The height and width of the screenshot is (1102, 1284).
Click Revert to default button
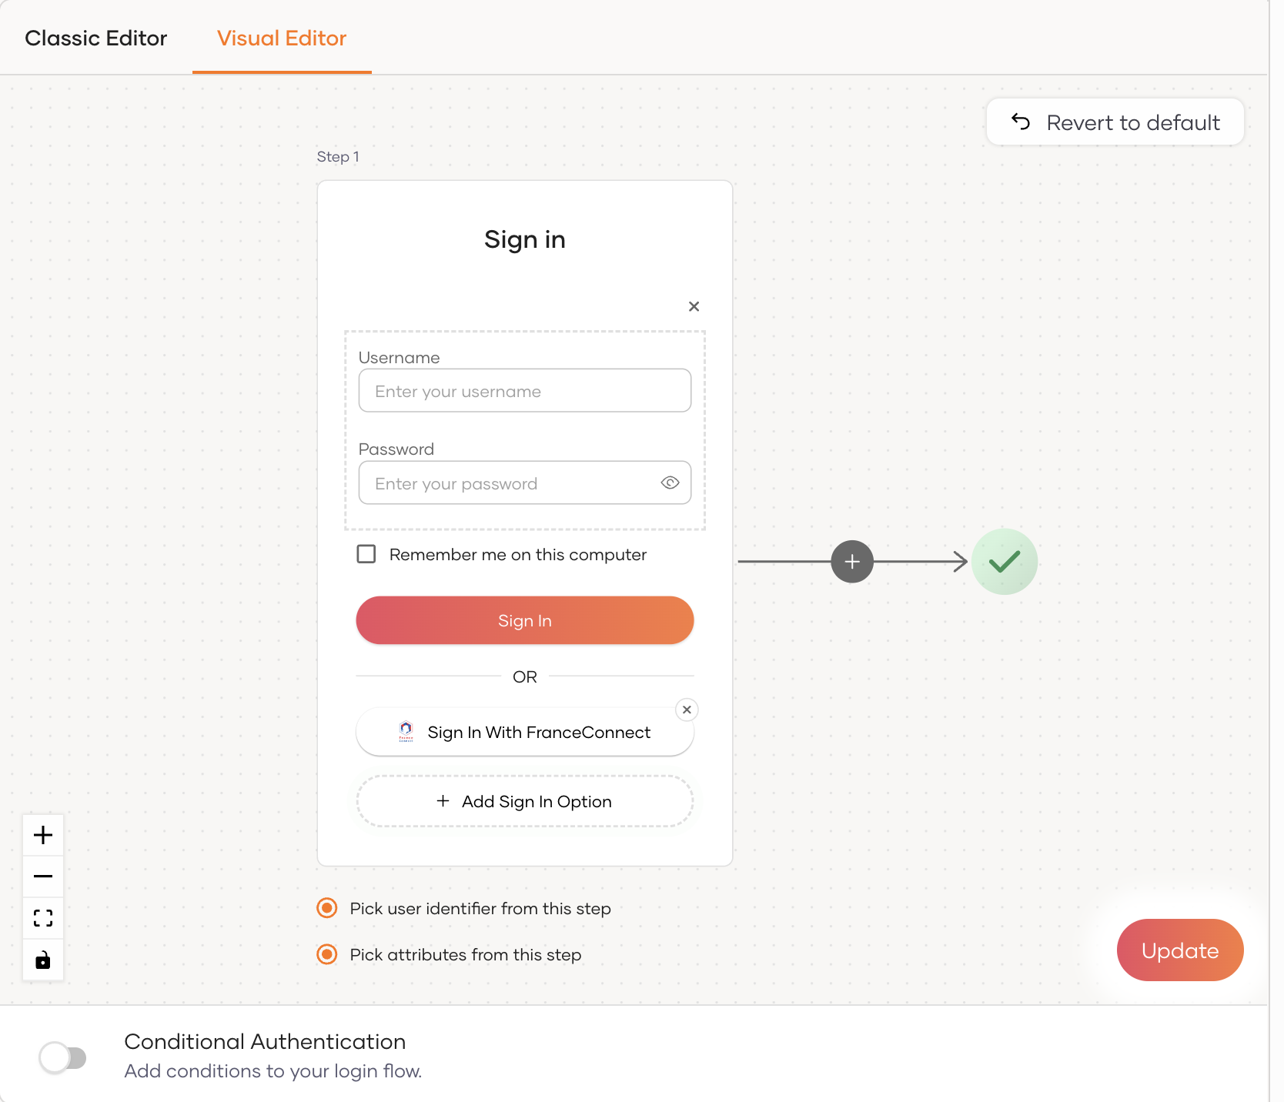pos(1115,122)
